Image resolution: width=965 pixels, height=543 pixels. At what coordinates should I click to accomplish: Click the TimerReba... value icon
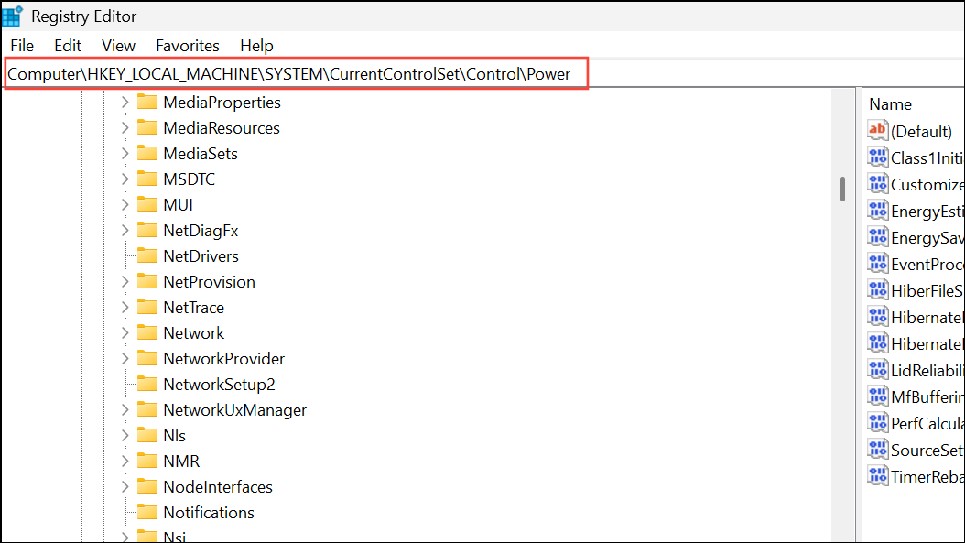878,475
